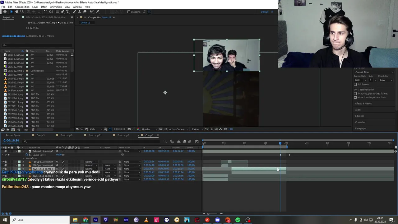398x224 pixels.
Task: Open the 1 View layout dropdown
Action: coord(197,129)
